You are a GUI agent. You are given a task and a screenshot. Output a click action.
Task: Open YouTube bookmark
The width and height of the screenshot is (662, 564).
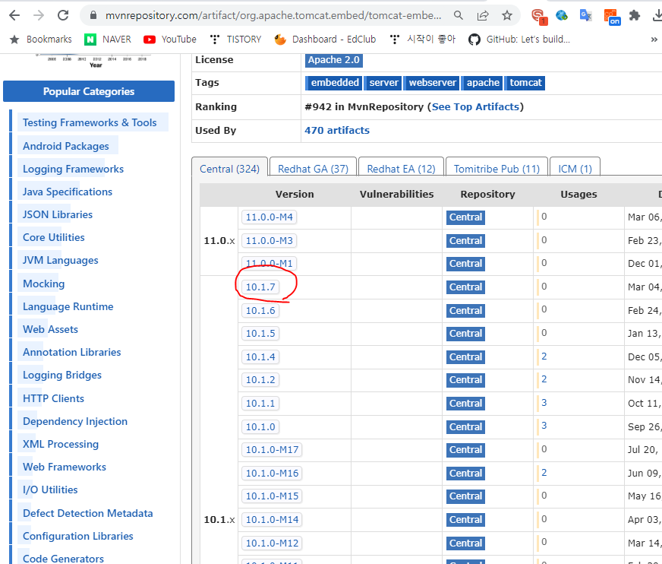(x=170, y=40)
